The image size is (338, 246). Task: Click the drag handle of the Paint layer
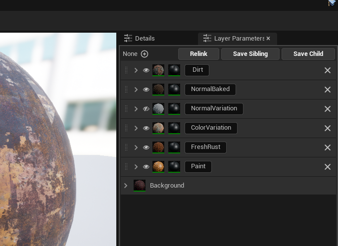(126, 167)
